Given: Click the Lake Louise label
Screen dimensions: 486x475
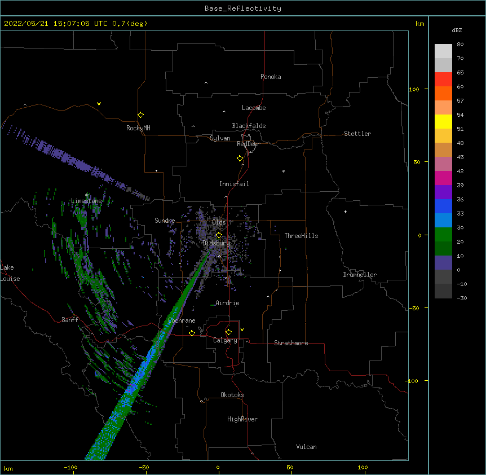Looking at the screenshot, I should [x=10, y=273].
